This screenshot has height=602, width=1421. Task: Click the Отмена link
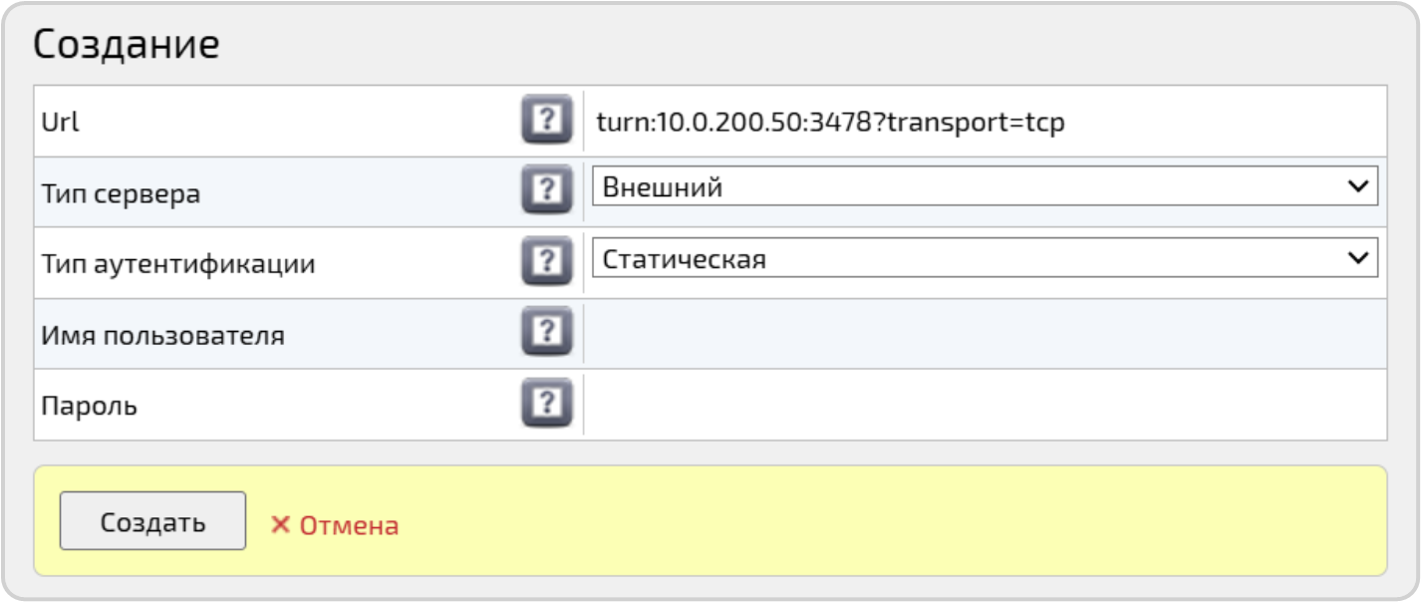click(x=349, y=525)
